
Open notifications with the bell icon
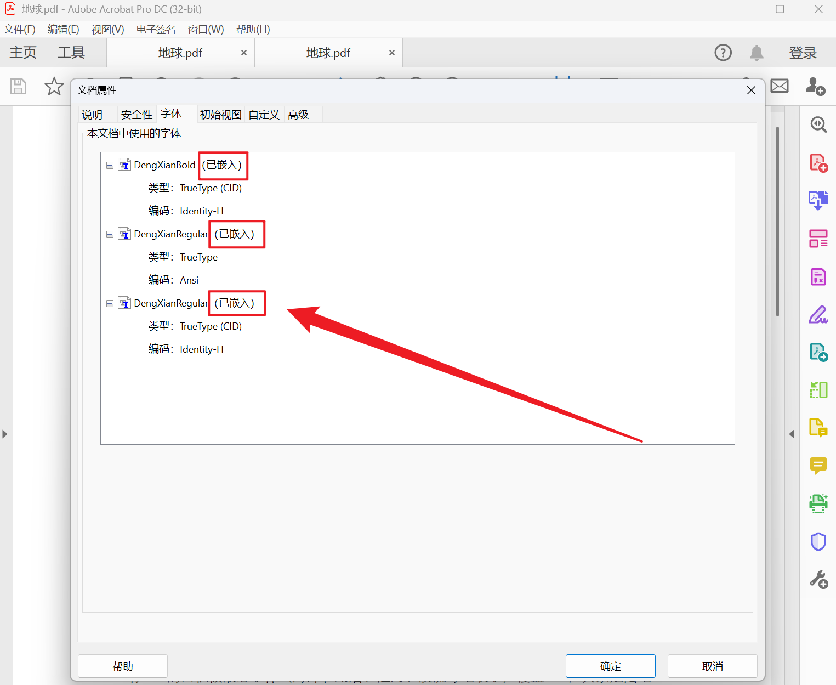(757, 53)
